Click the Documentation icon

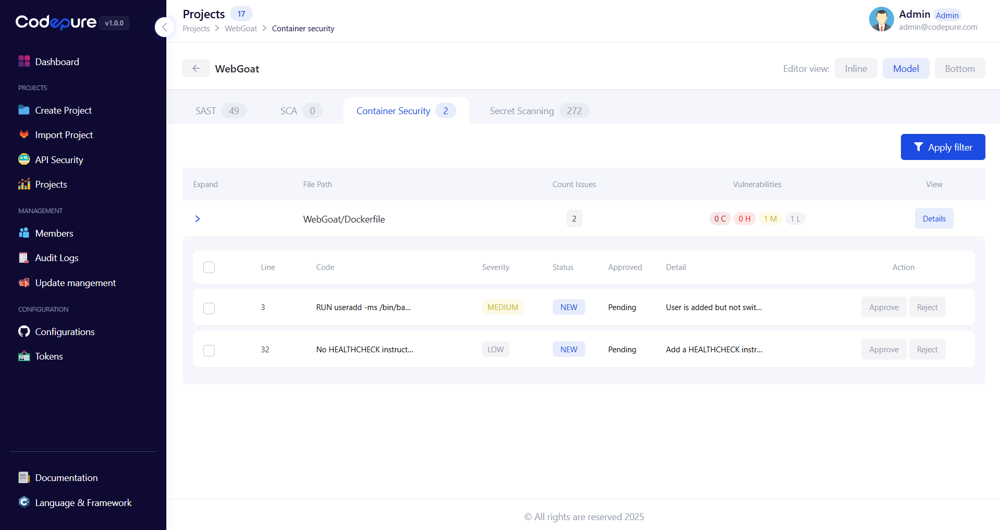[24, 477]
